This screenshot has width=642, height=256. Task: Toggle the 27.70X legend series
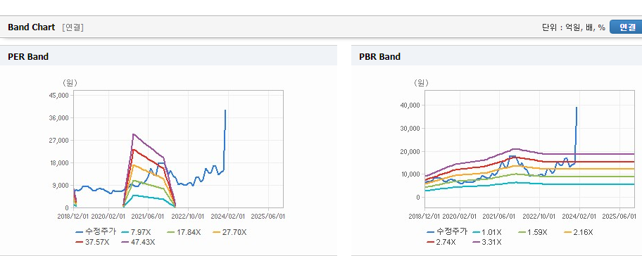click(x=229, y=232)
